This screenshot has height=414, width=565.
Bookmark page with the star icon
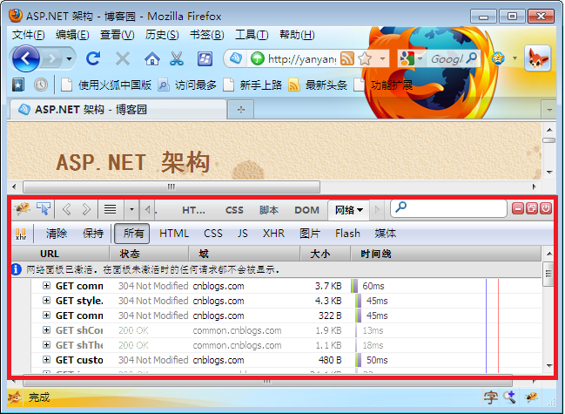click(364, 58)
